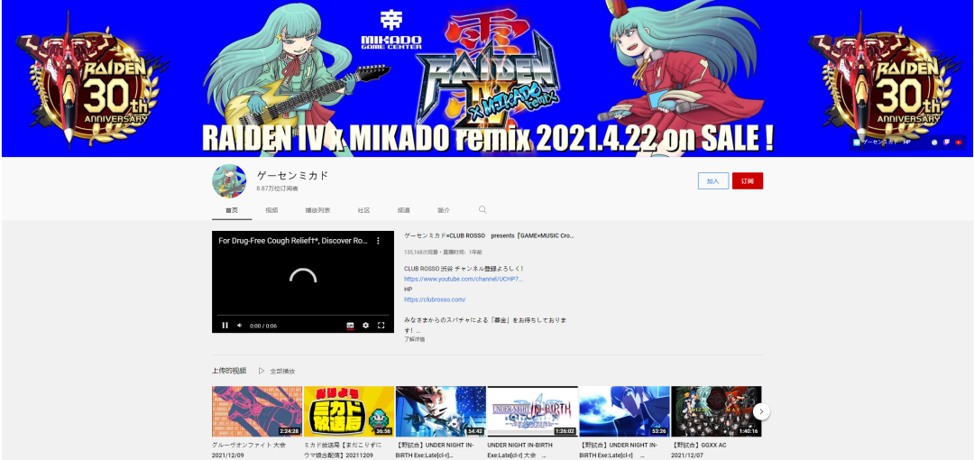Enter fullscreen mode in video player
The height and width of the screenshot is (460, 974).
(381, 325)
